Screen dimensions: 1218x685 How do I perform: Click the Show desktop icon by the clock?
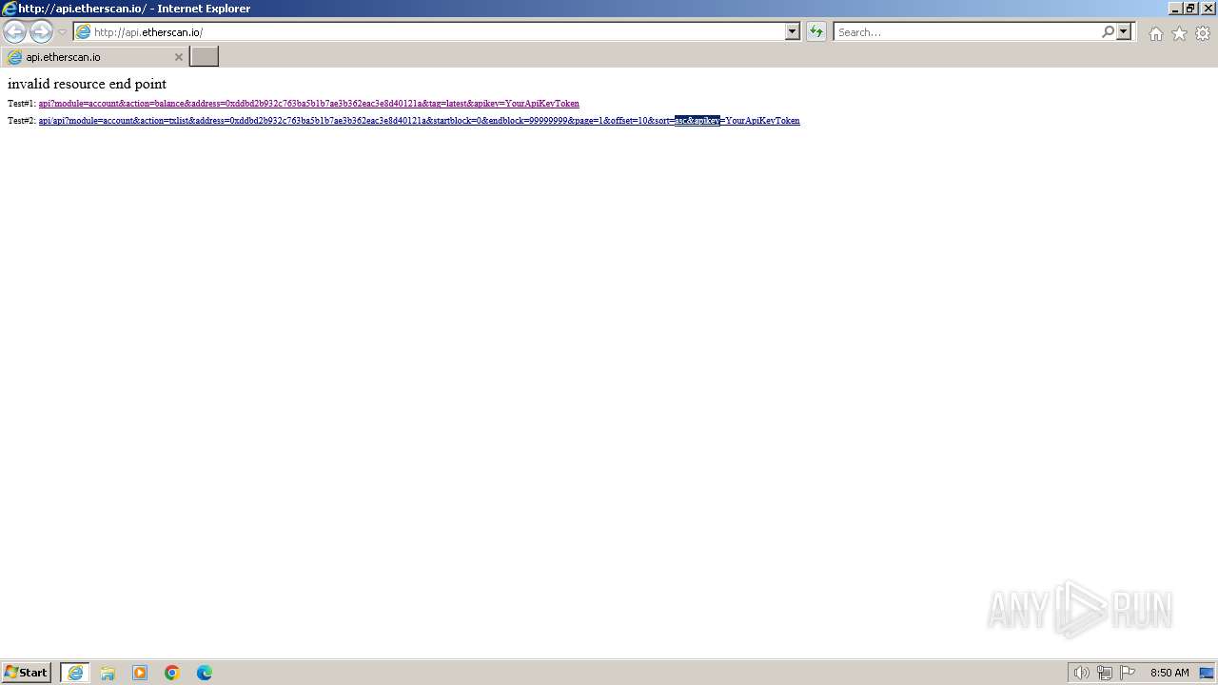pyautogui.click(x=1207, y=673)
